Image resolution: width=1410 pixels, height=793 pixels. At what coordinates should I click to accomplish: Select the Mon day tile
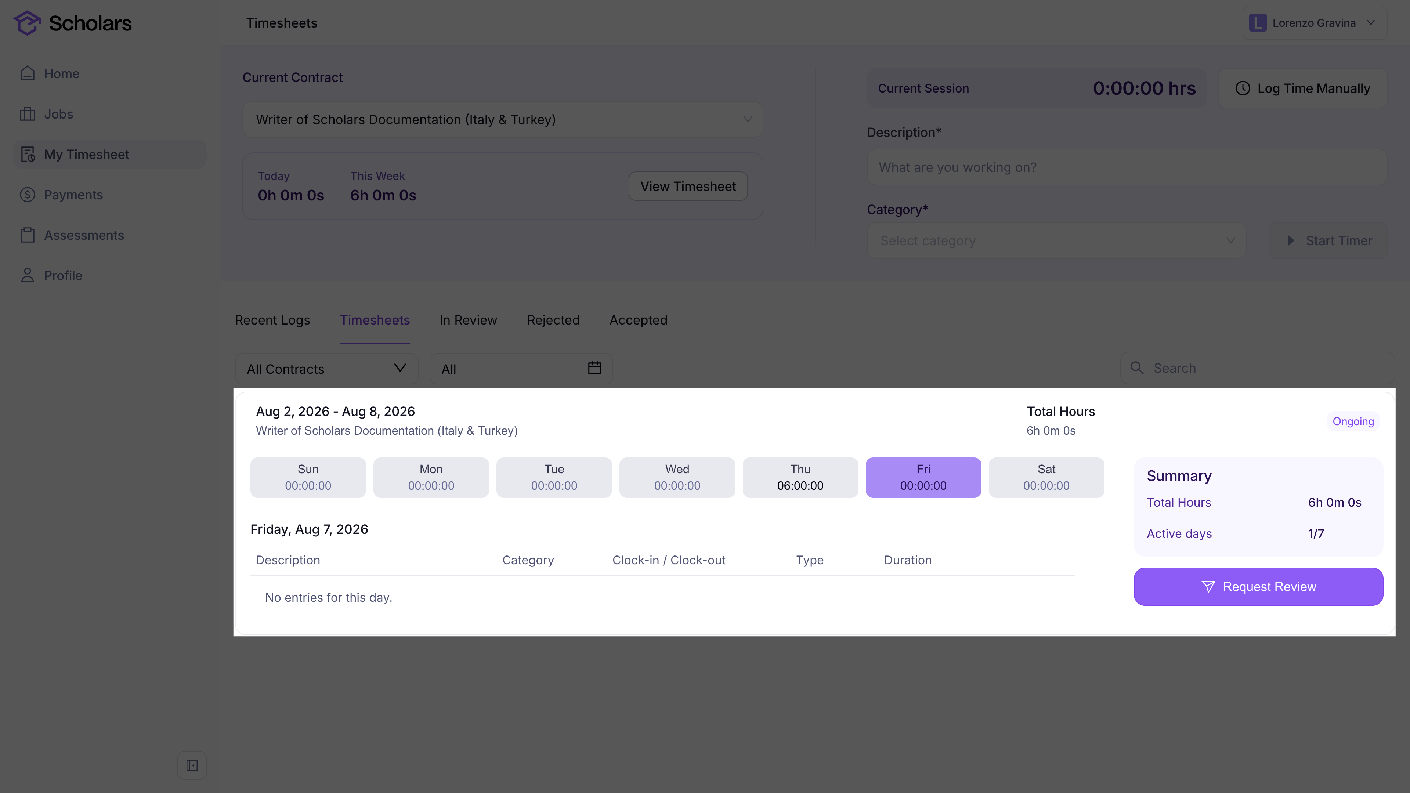pyautogui.click(x=431, y=477)
